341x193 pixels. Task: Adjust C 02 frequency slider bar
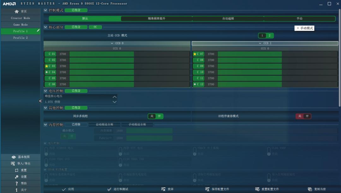tap(129, 60)
